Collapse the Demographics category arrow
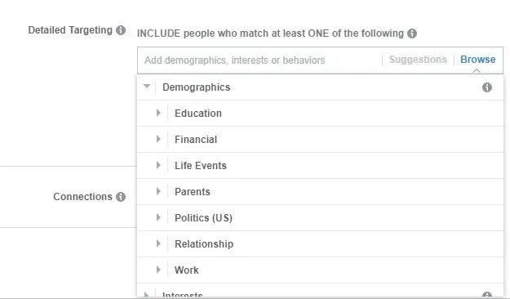 [x=147, y=87]
